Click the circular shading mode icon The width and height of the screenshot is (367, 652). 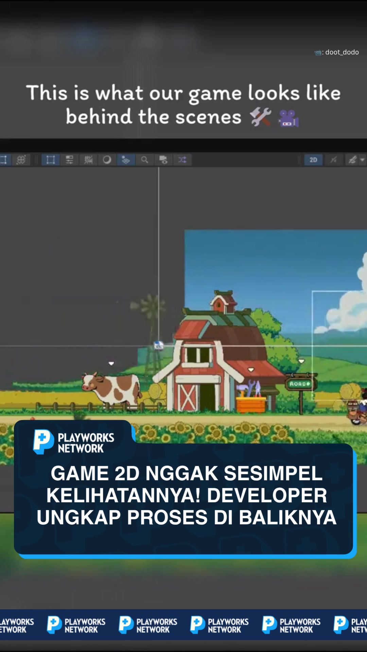[107, 160]
